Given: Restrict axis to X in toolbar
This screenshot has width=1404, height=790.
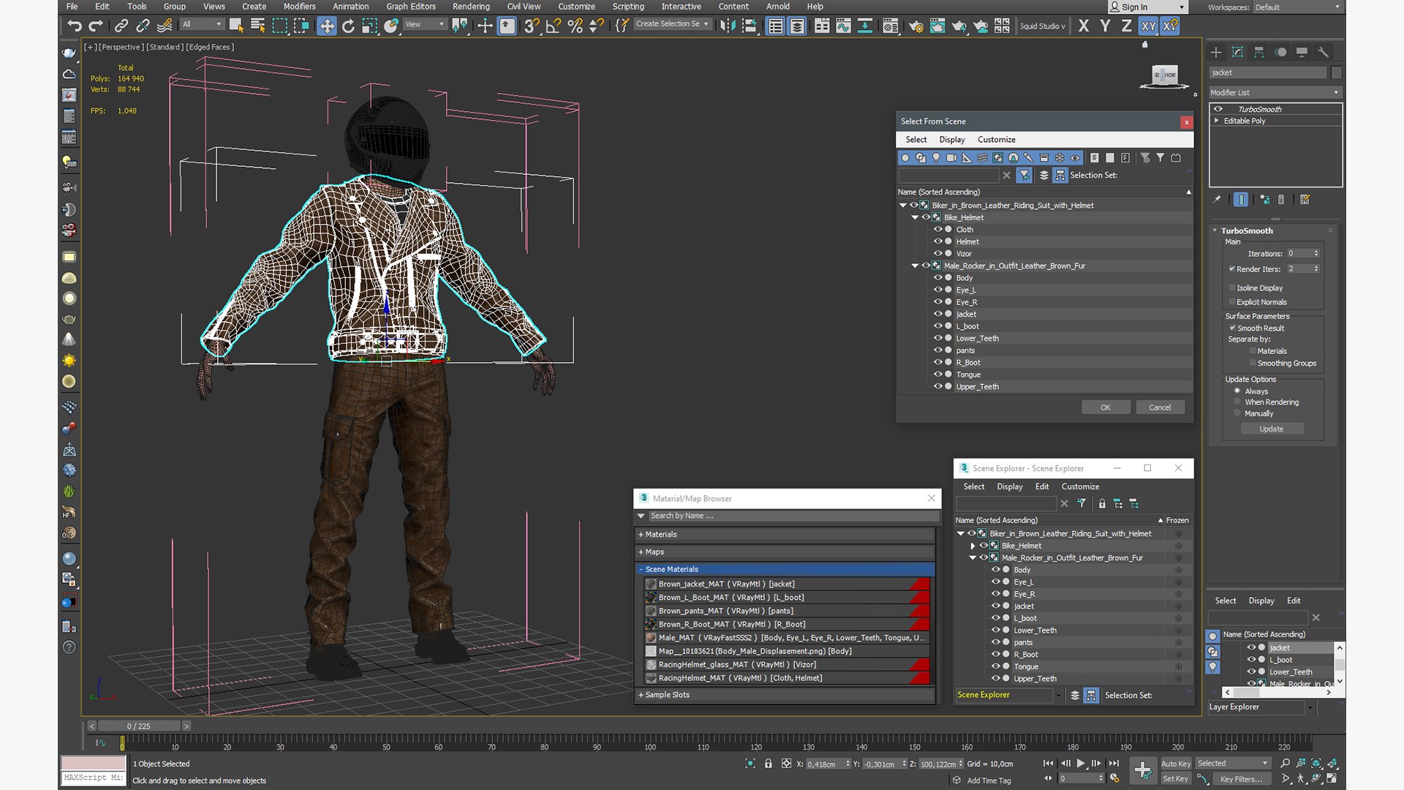Looking at the screenshot, I should [x=1084, y=26].
